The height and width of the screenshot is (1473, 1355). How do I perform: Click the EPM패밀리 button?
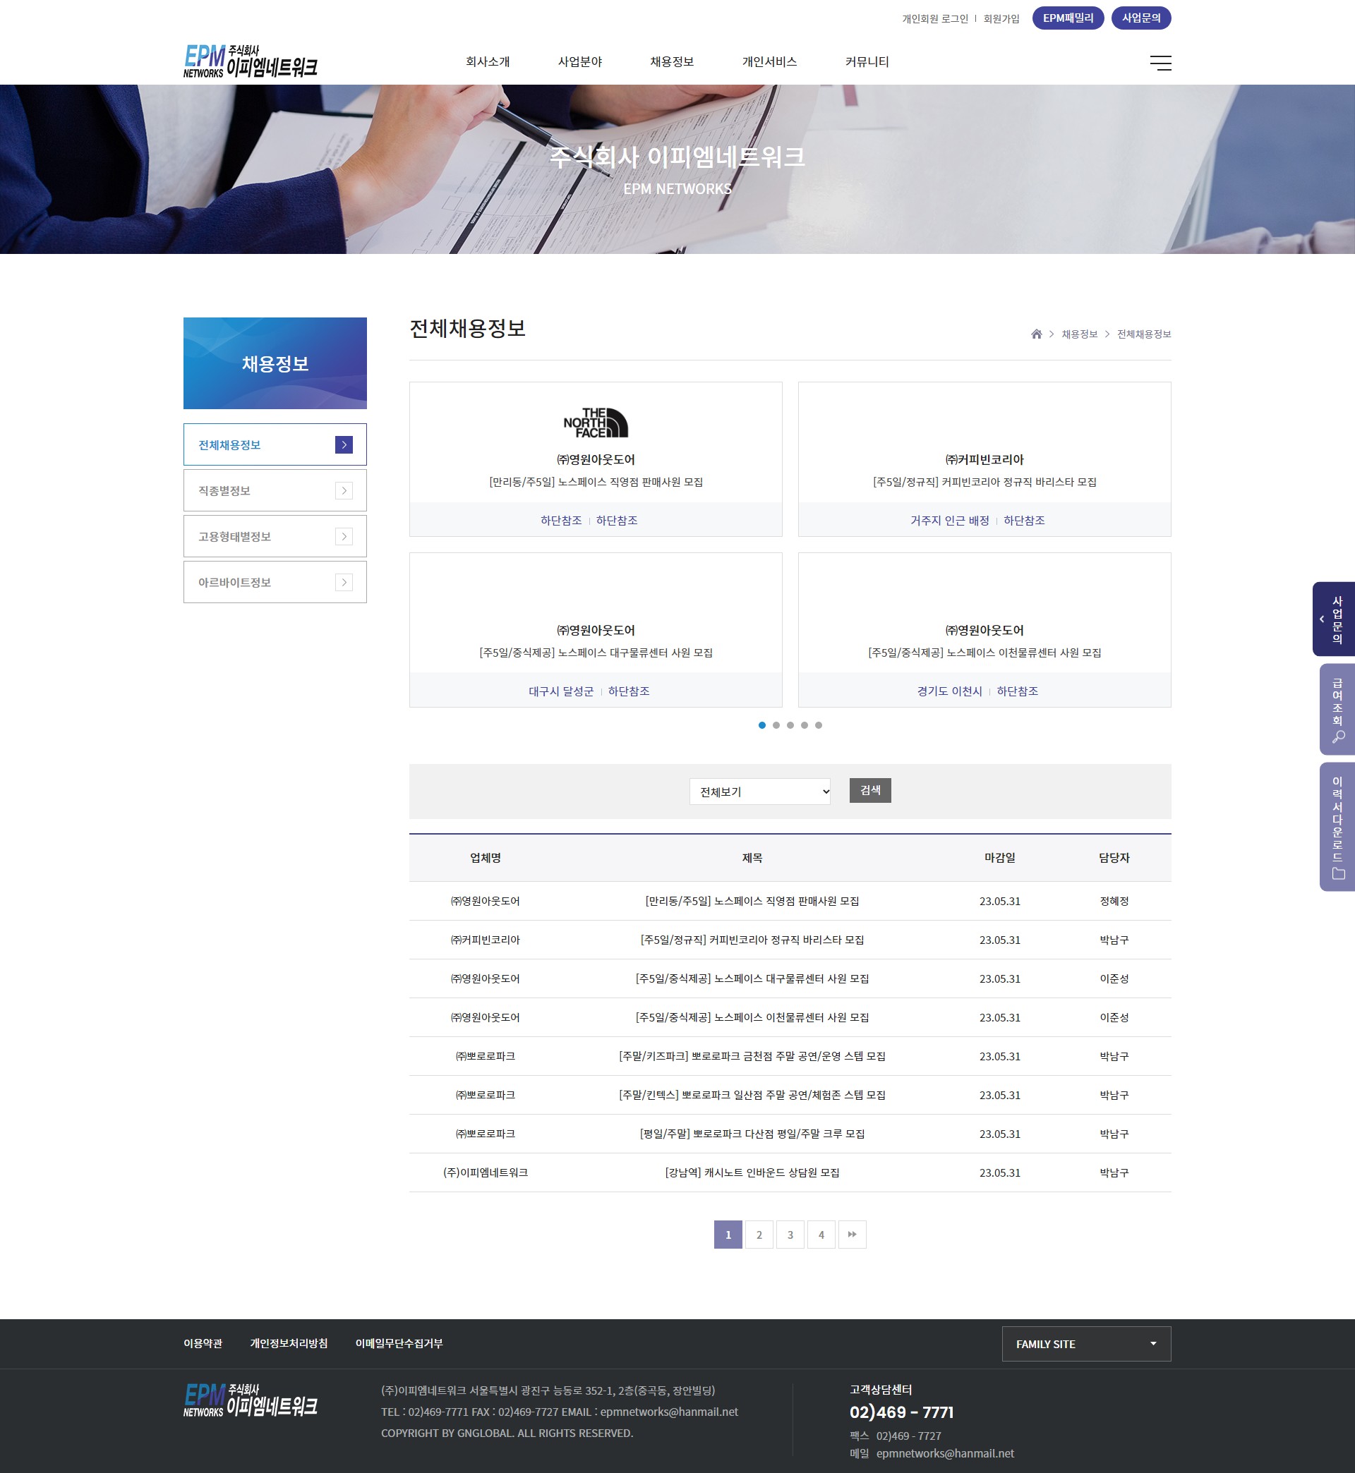[1068, 18]
